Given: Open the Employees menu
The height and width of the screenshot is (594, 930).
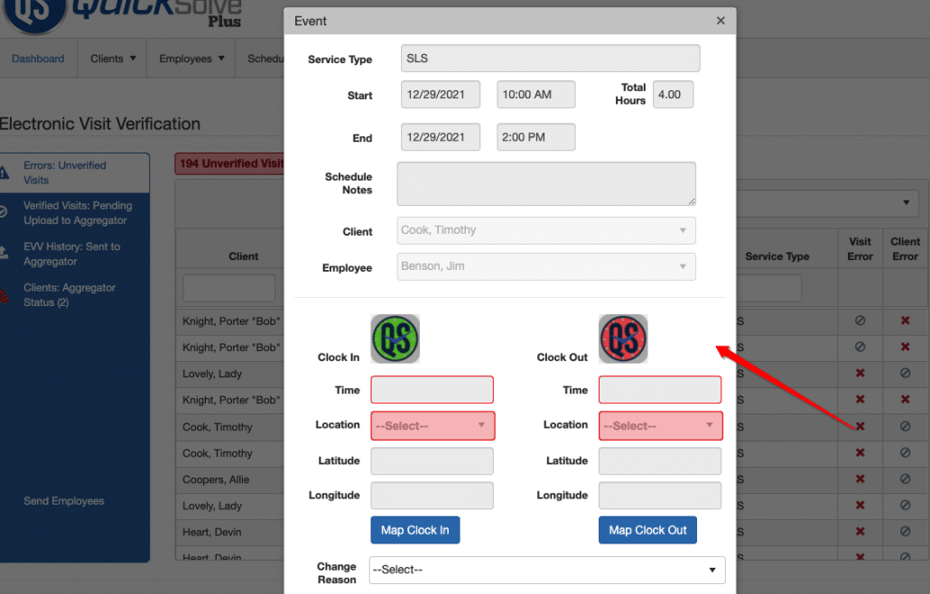Looking at the screenshot, I should click(x=190, y=58).
